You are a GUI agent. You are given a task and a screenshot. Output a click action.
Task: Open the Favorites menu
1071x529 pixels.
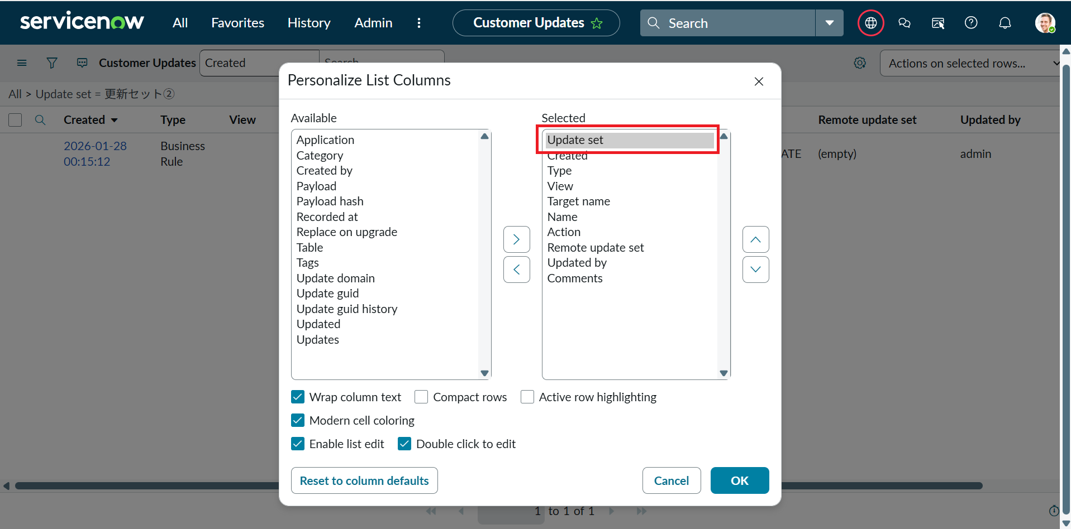(237, 23)
